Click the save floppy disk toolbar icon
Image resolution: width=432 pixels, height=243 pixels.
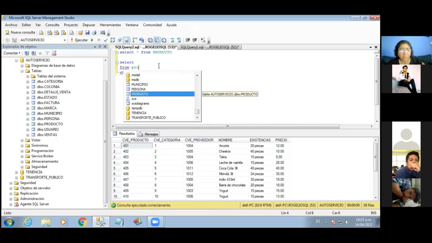coord(87,32)
